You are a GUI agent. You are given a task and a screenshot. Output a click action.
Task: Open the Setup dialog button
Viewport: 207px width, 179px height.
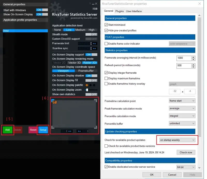tap(43, 130)
